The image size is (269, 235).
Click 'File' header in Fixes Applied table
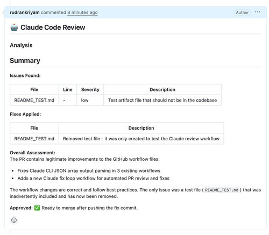point(34,128)
